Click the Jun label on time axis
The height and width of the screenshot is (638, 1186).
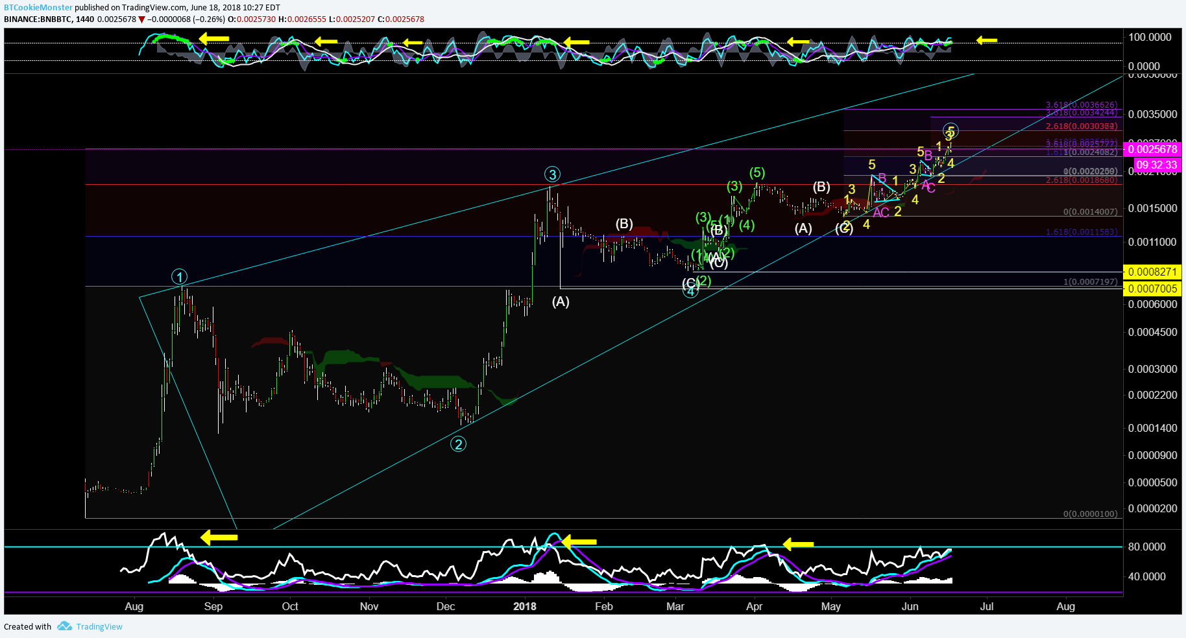[910, 606]
